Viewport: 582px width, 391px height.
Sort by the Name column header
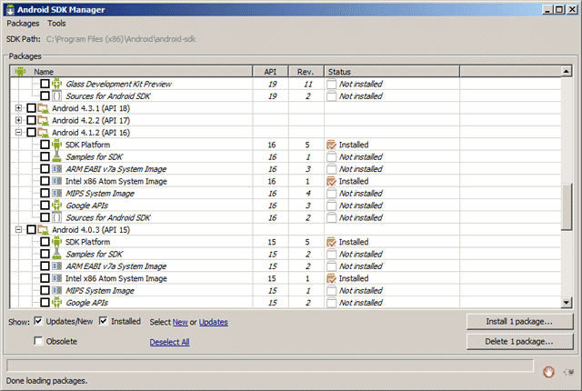point(131,72)
